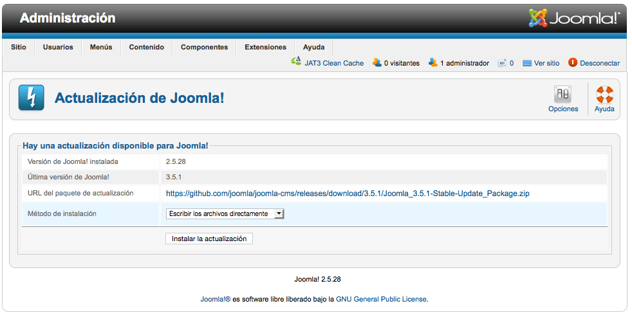Image resolution: width=632 pixels, height=317 pixels.
Task: Click 'URL del paquete de actualización' label
Action: [80, 193]
